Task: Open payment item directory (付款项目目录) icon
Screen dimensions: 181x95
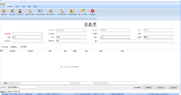Action: tap(72, 12)
